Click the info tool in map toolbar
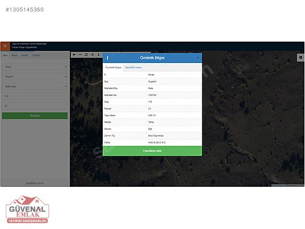 99,55
